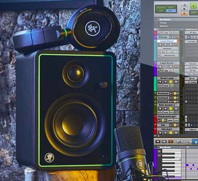The image size is (198, 181).
Task: Mute the Drum Loop track
Action: point(177,82)
